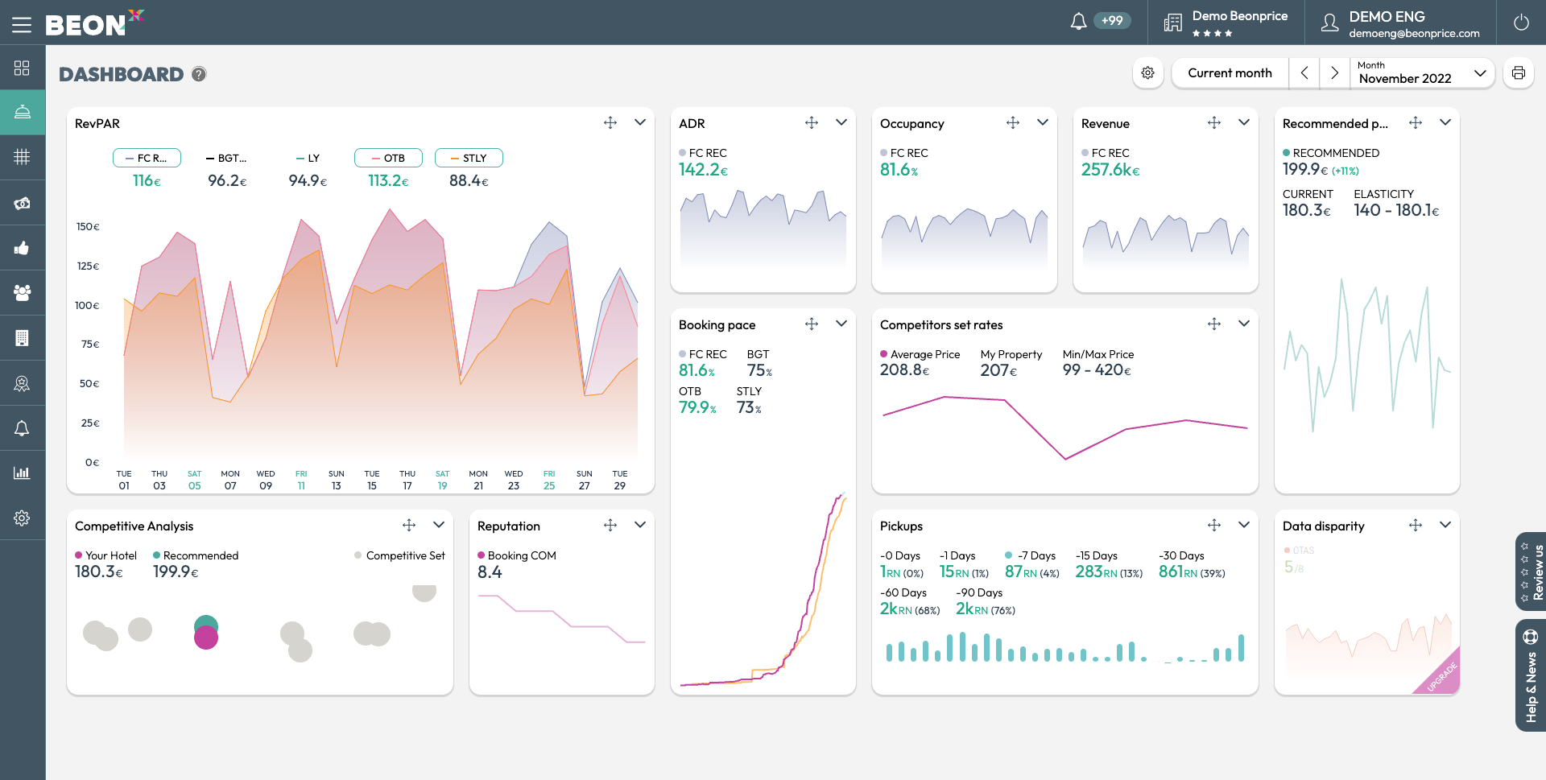Open the calculator sidebar icon

coord(22,338)
